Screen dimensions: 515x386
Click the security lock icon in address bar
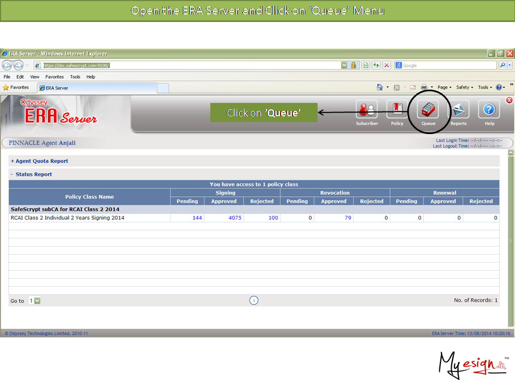tap(354, 65)
